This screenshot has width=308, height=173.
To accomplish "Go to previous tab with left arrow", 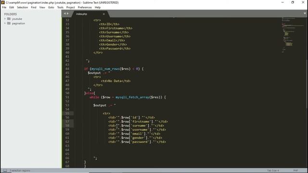I will point(64,13).
